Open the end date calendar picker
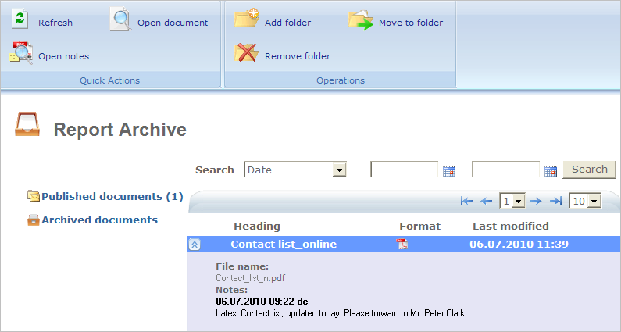 [x=551, y=171]
